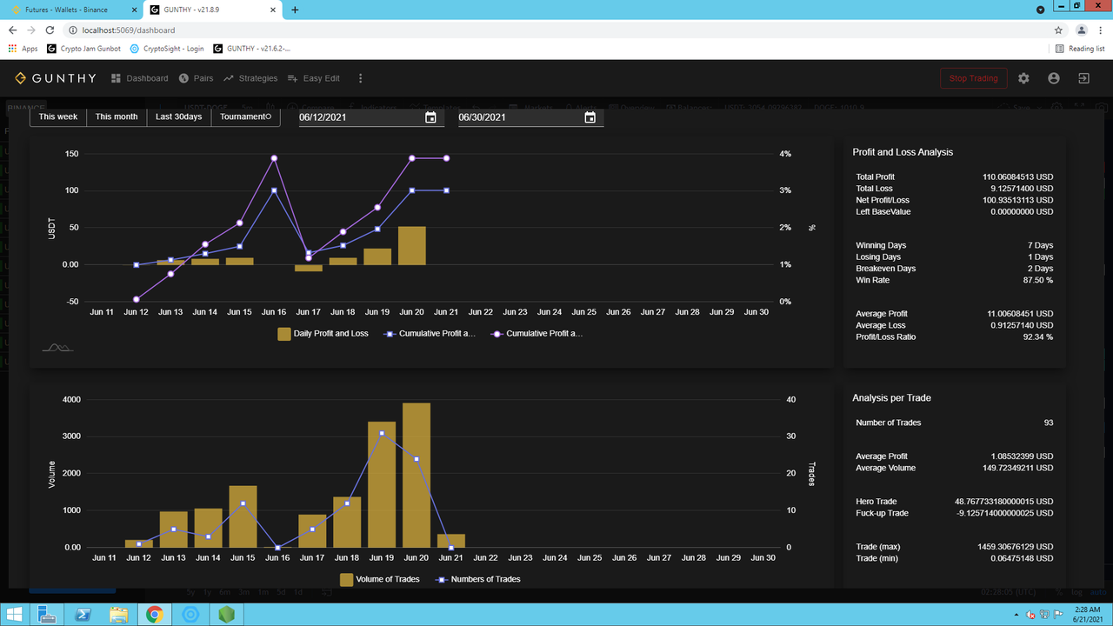Open calendar picker for start date
The width and height of the screenshot is (1113, 626).
[x=430, y=117]
